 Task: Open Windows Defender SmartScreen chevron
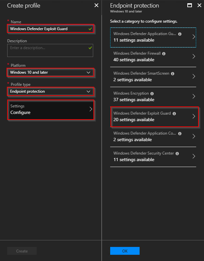(194, 76)
